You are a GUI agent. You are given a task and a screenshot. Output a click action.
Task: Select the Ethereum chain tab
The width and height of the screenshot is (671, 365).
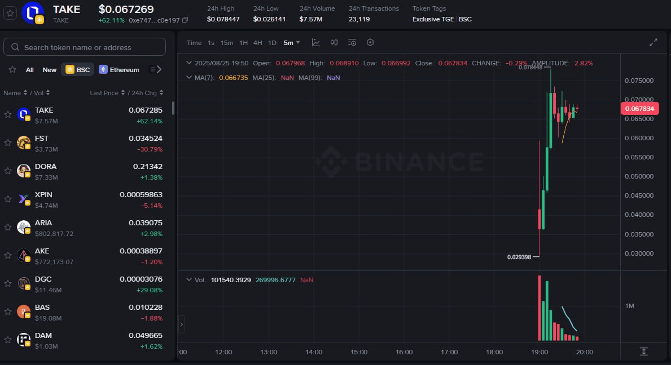pyautogui.click(x=120, y=70)
